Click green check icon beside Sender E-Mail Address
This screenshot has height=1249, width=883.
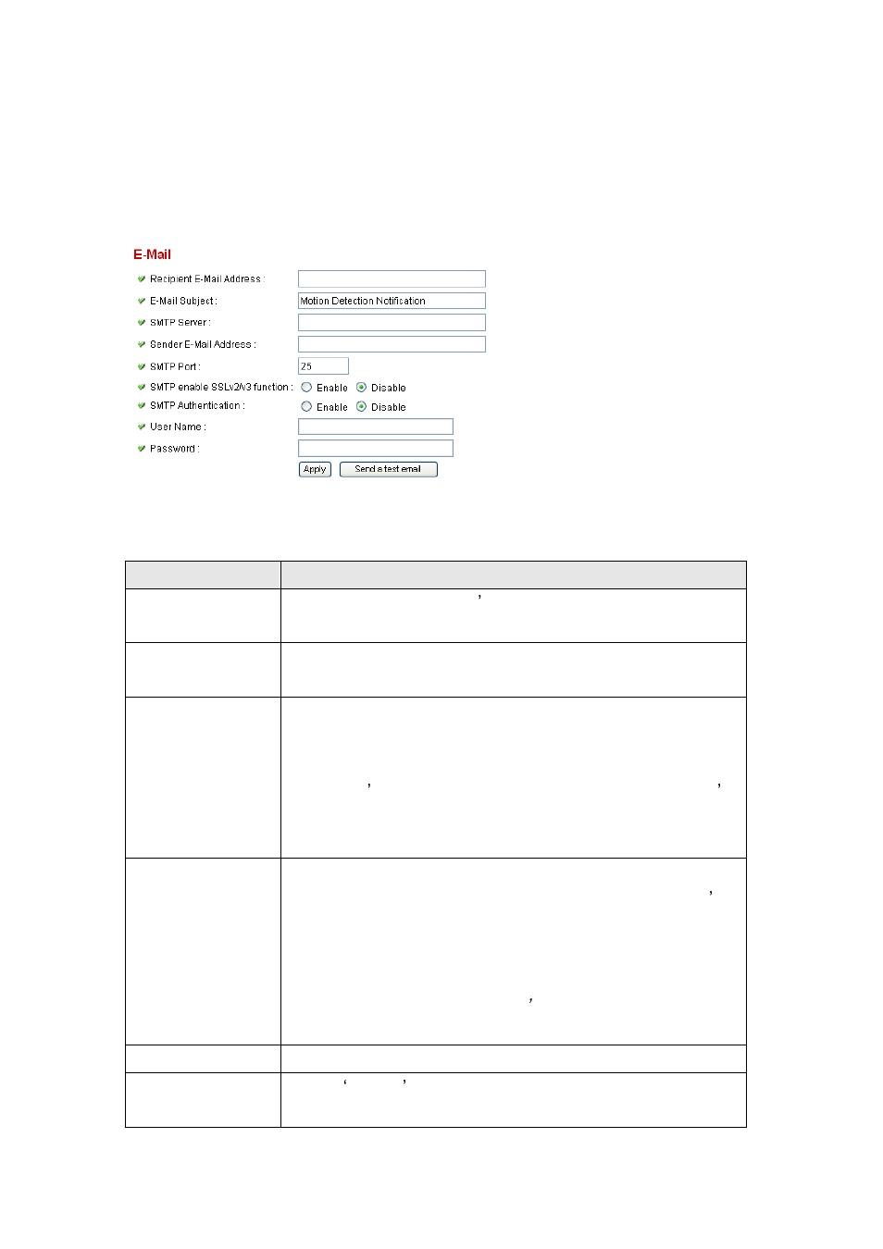click(x=142, y=344)
